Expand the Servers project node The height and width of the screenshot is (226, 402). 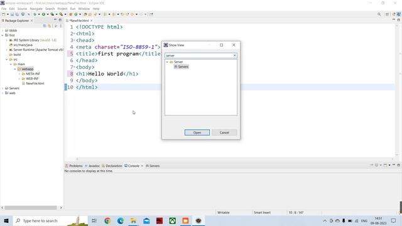click(x=3, y=88)
